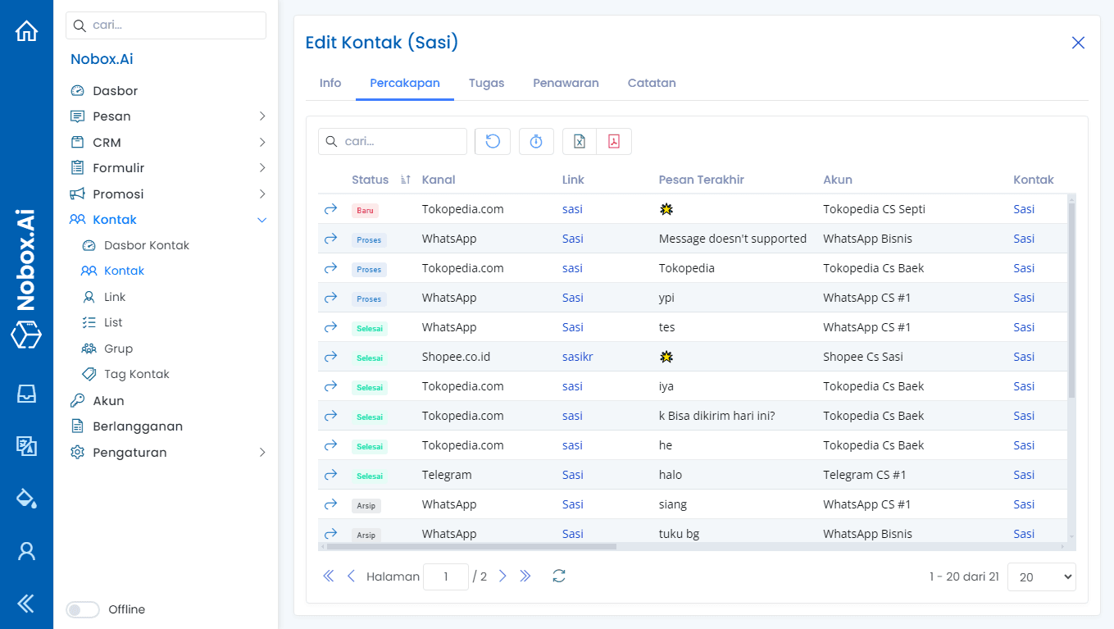Open the first conversation row arrow icon
The image size is (1114, 629).
(x=330, y=208)
